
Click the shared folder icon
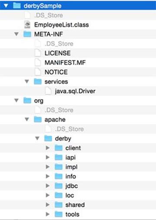tap(58, 205)
